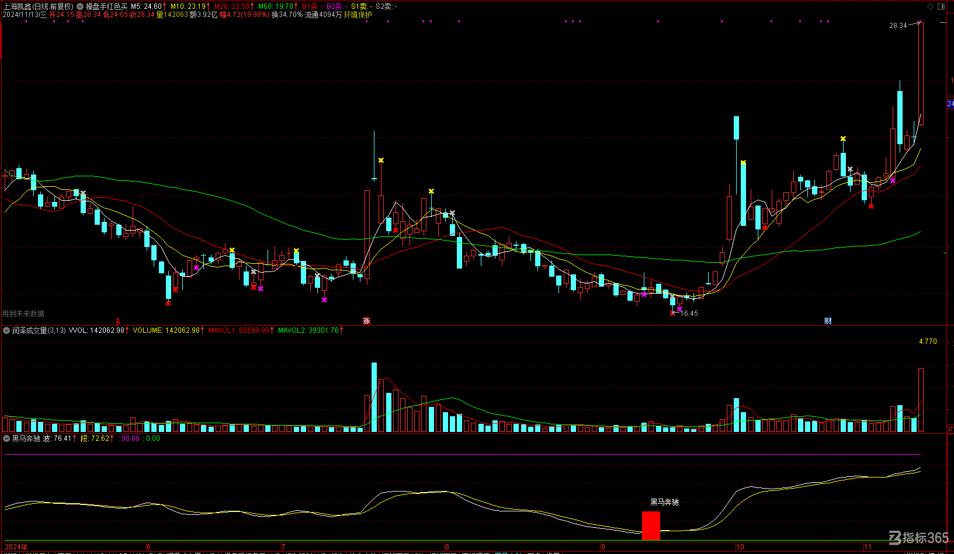Image resolution: width=954 pixels, height=554 pixels.
Task: Click the 黑马奔驰 red signal bar
Action: coord(651,525)
